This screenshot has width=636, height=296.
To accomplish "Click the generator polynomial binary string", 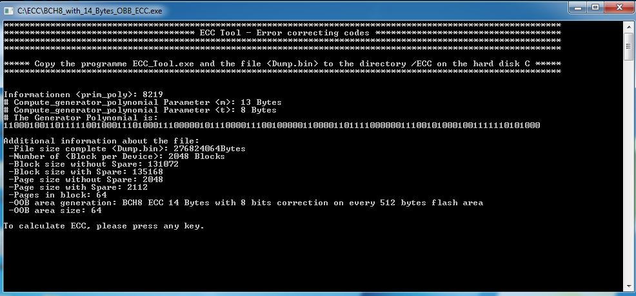I will point(272,125).
